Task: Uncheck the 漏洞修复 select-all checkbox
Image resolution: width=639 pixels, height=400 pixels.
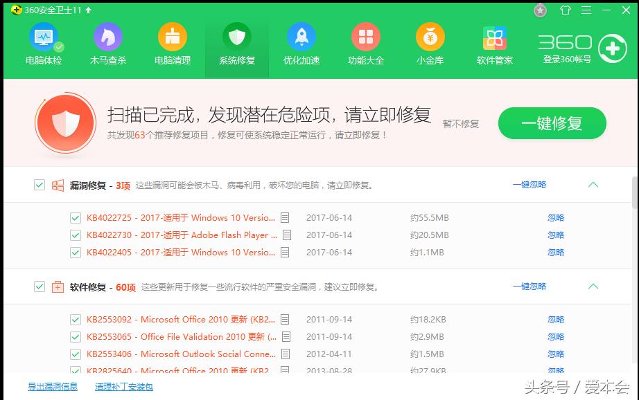Action: [x=40, y=185]
